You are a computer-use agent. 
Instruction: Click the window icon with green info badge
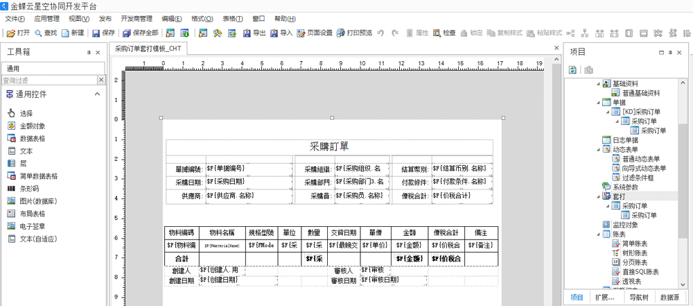pyautogui.click(x=184, y=33)
